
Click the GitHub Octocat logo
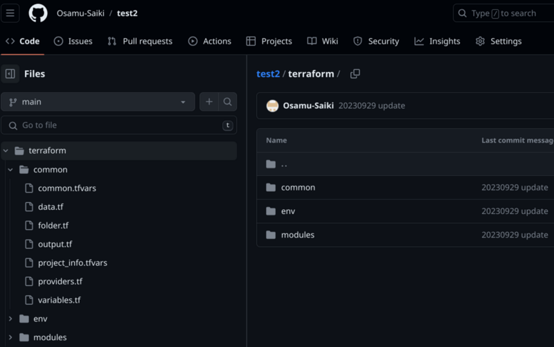pos(38,13)
